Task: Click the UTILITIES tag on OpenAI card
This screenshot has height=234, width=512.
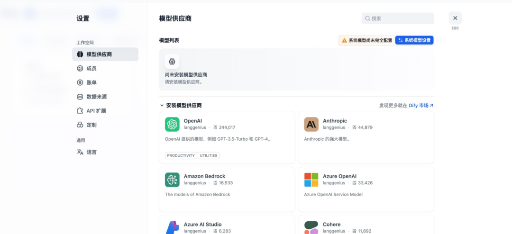Action: [x=208, y=156]
